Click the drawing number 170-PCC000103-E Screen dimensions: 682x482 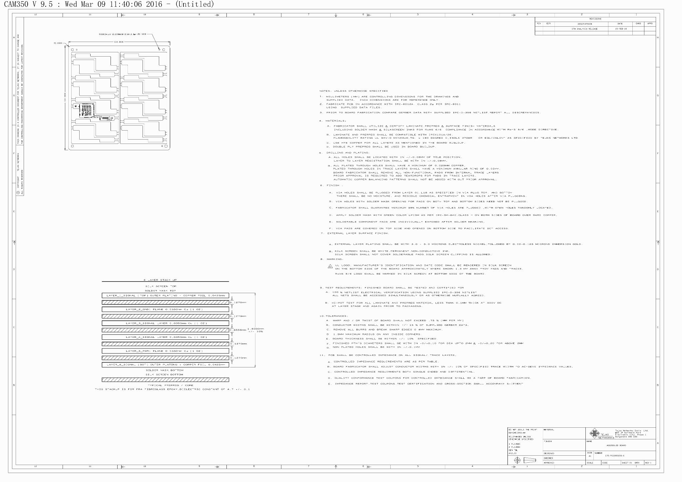pyautogui.click(x=615, y=456)
